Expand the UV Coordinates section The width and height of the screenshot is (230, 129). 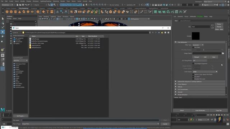click(176, 90)
